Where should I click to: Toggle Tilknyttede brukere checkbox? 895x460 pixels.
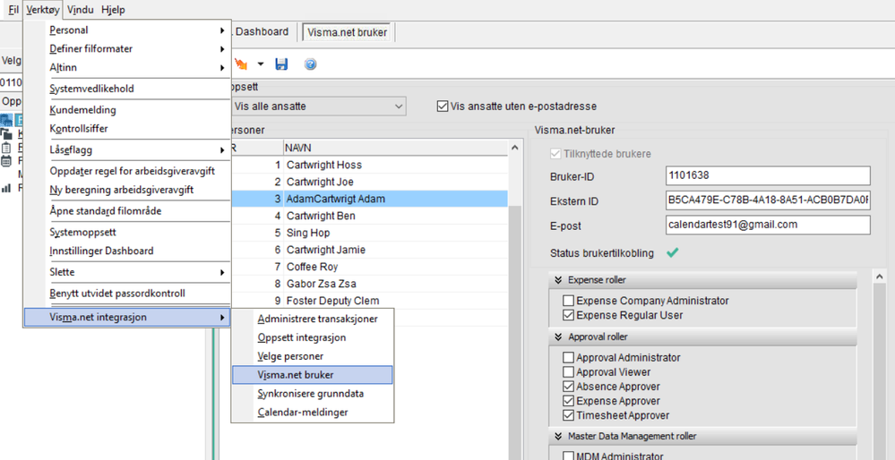pos(555,154)
